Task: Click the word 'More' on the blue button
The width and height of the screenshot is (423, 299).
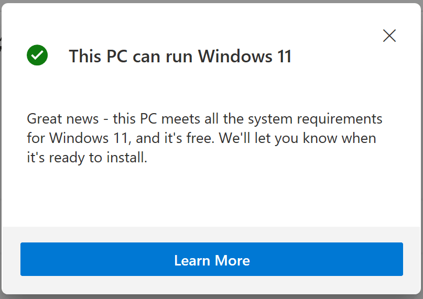Action: (232, 260)
